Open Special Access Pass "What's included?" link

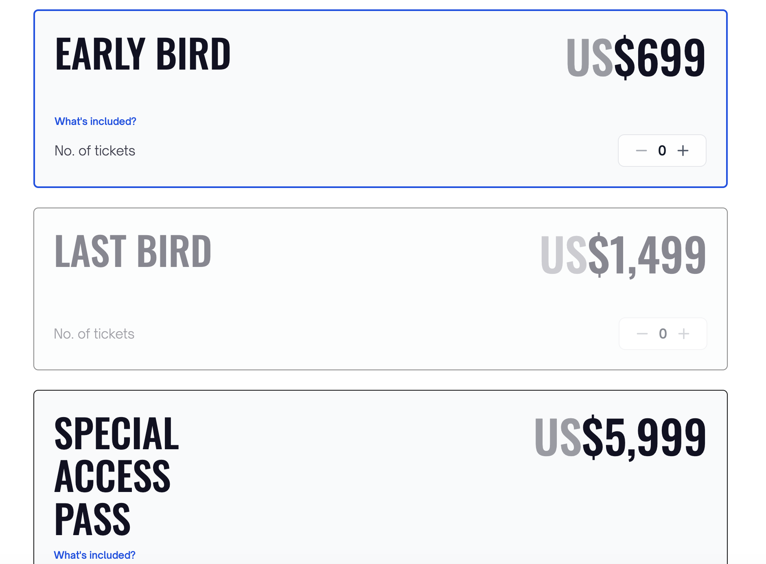click(94, 555)
